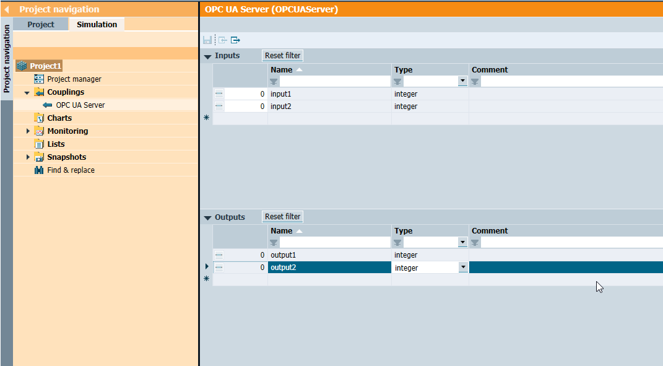Viewport: 663px width, 366px height.
Task: Click the 'integer' type cell for output1
Action: (430, 255)
